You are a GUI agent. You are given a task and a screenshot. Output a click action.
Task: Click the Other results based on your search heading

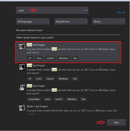click(x=35, y=37)
